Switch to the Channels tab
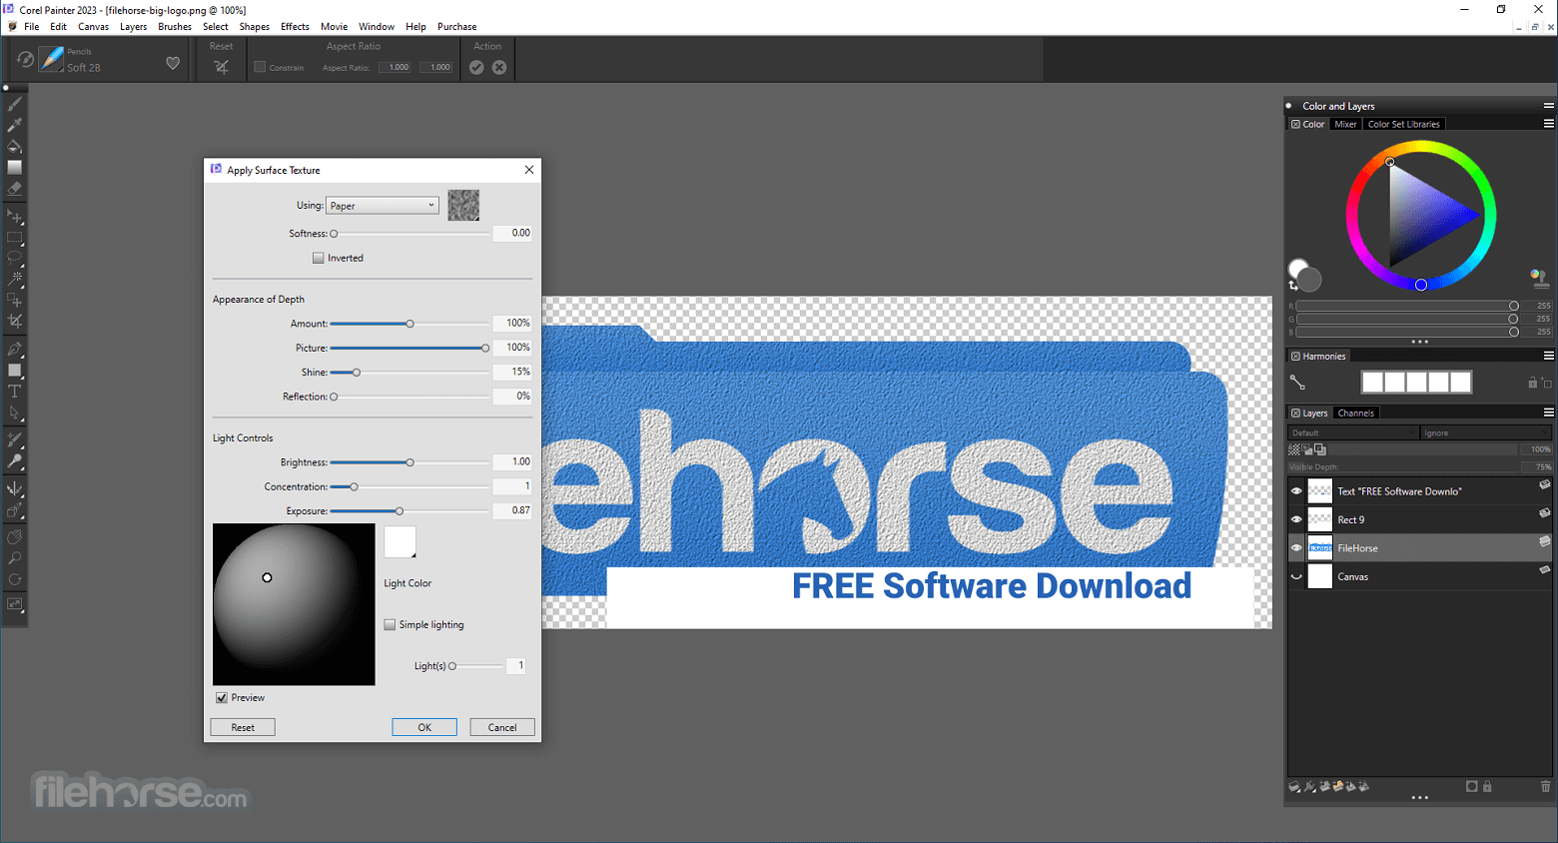 (x=1356, y=413)
